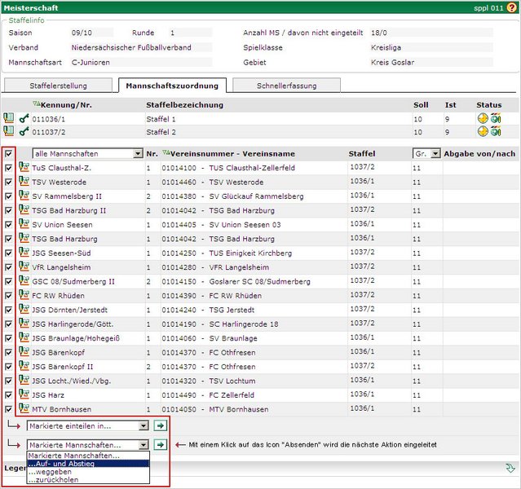Click the team icon beside MTV Bornhausen

24,409
